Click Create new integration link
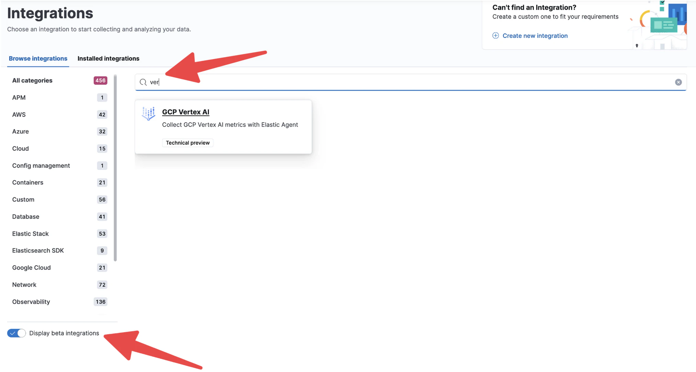 [535, 36]
